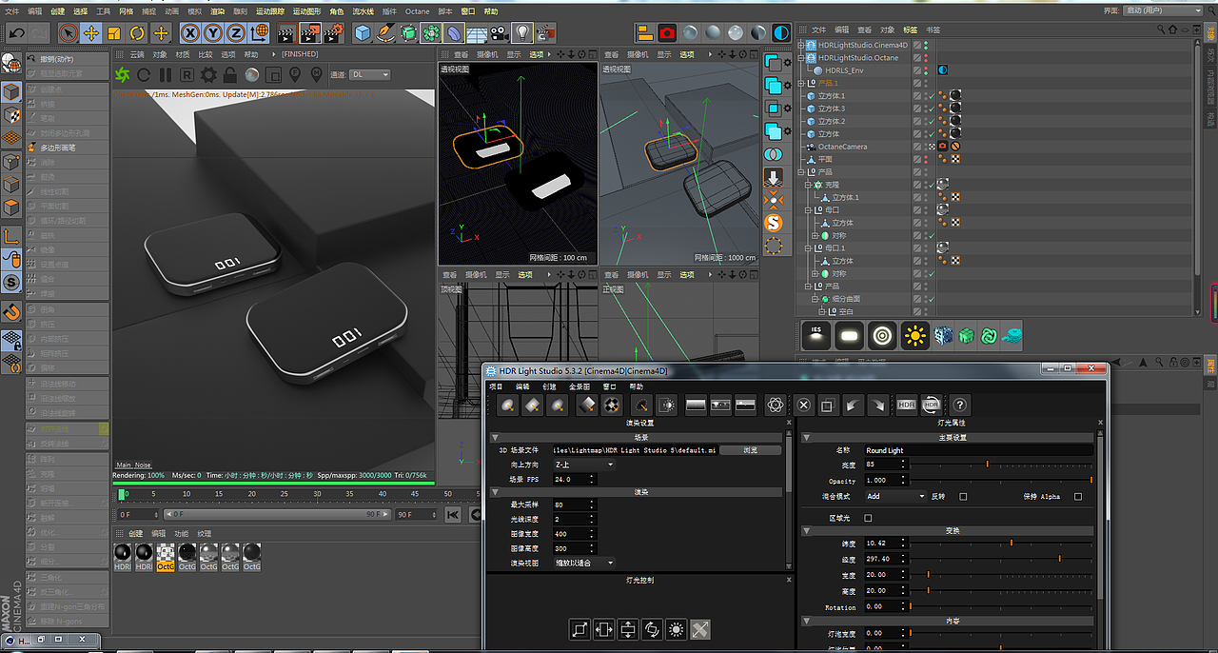Click the Octane IES light icon

(816, 335)
